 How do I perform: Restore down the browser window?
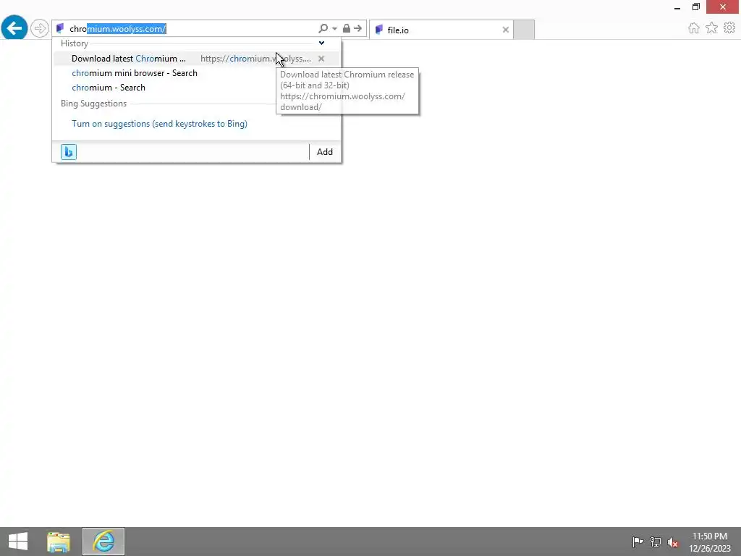click(696, 7)
